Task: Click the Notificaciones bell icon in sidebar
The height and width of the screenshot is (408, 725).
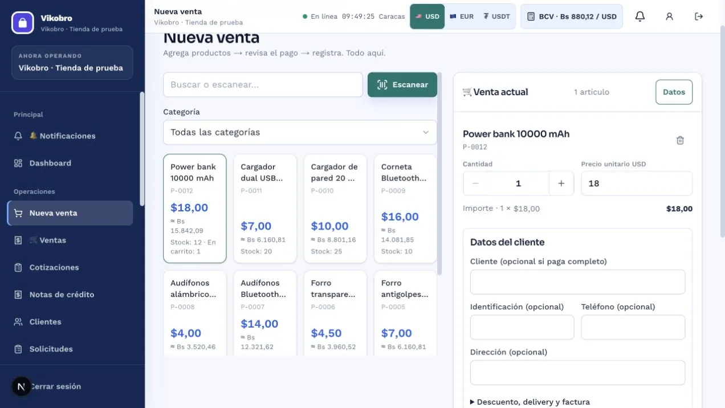Action: click(18, 136)
